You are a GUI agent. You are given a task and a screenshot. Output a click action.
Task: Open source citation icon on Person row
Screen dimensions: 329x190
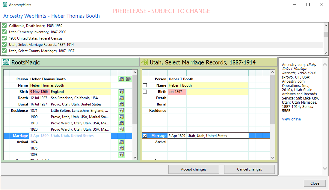coord(121,79)
